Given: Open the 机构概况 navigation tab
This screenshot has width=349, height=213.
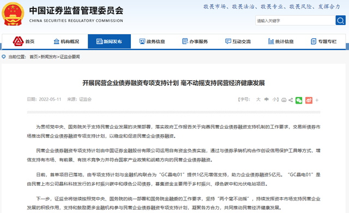Looking at the screenshot, I should tap(67, 41).
